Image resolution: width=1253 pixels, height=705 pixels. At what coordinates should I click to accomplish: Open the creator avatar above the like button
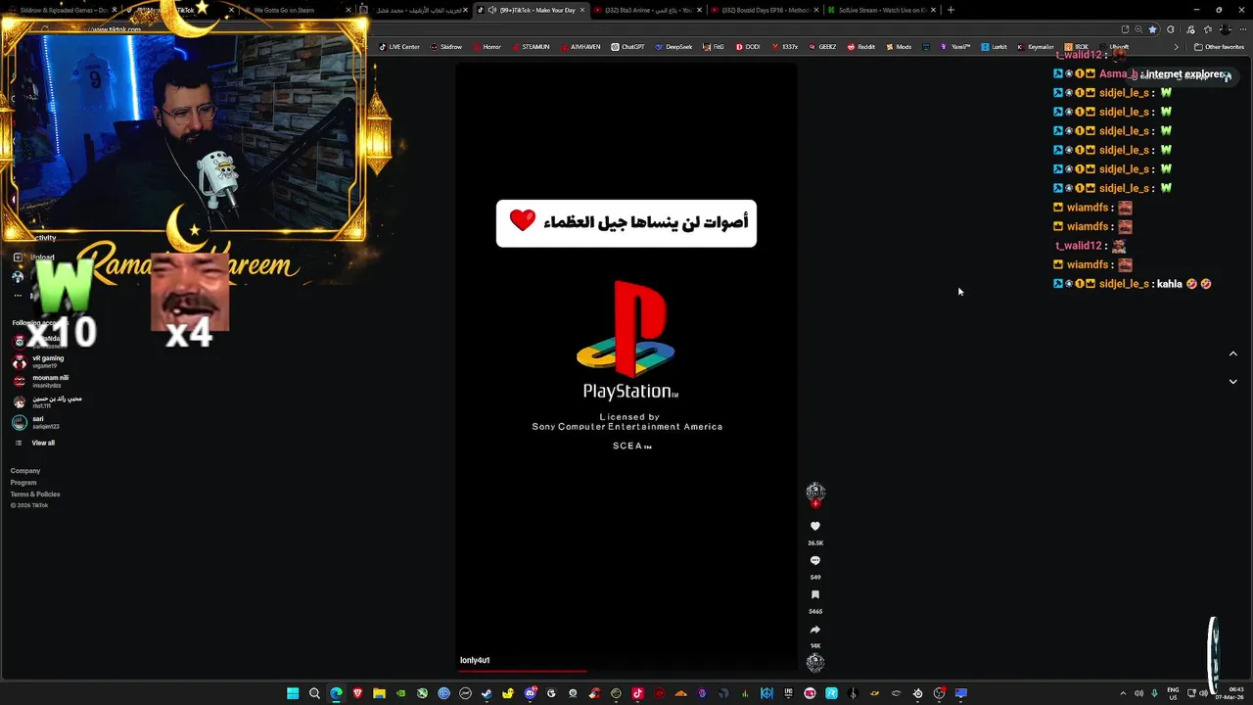(815, 493)
